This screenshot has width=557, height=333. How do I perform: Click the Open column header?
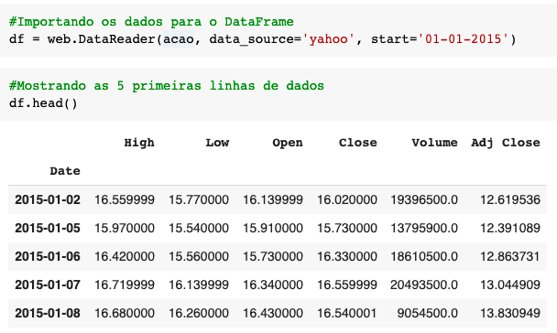coord(288,143)
